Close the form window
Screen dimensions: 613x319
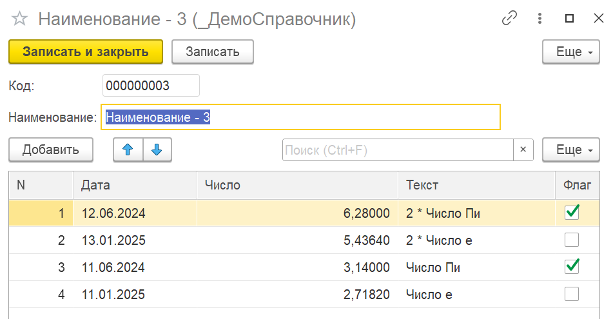598,19
